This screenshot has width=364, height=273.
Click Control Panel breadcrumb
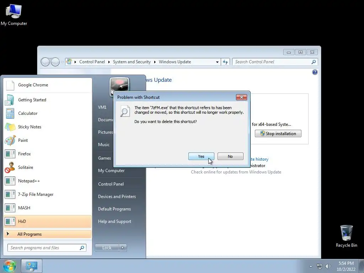(x=92, y=62)
